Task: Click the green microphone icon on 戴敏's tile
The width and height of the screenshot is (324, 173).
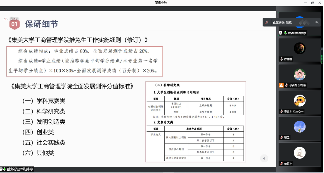Action: click(285, 33)
